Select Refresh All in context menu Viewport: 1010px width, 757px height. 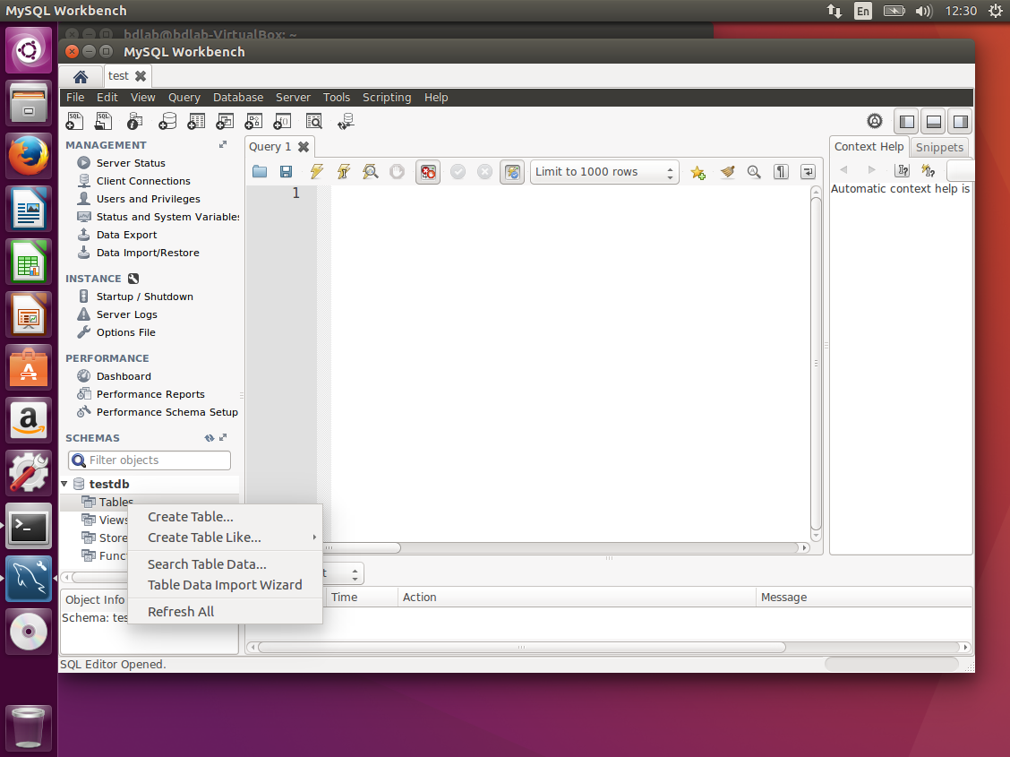[181, 612]
